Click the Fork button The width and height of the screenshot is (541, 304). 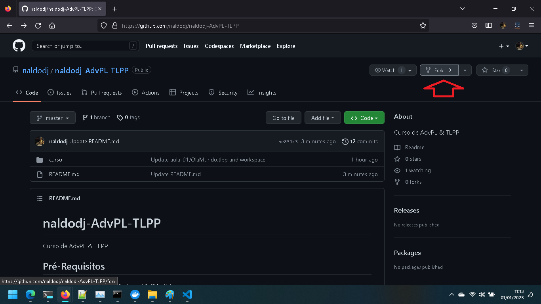[x=439, y=70]
